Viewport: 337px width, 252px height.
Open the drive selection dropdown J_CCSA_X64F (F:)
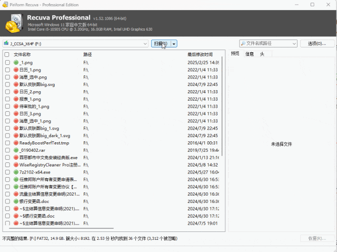tap(75, 44)
